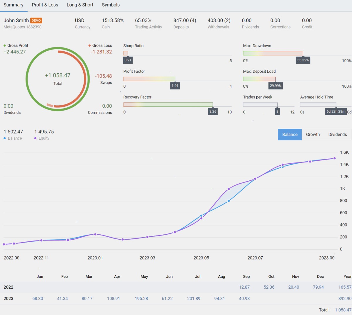This screenshot has width=352, height=315.
Task: Click the 2023 Aug value 94.81
Action: point(219,299)
